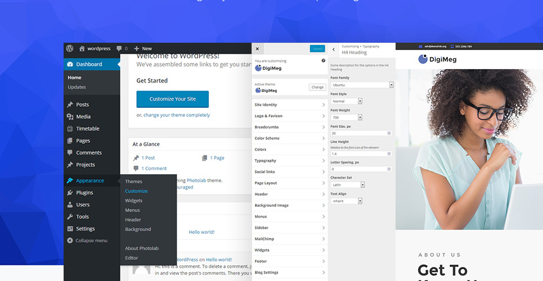Select Customize in the Appearance submenu
This screenshot has width=543, height=281.
pyautogui.click(x=136, y=191)
